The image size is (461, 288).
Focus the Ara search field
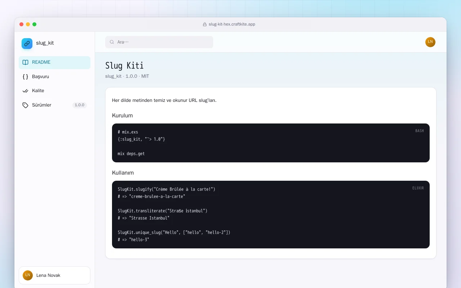(159, 42)
